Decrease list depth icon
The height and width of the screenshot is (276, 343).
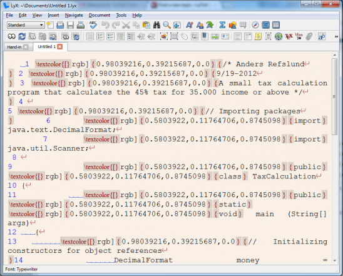click(x=151, y=36)
